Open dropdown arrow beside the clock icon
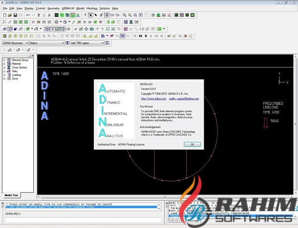The width and height of the screenshot is (298, 228). coord(70,22)
